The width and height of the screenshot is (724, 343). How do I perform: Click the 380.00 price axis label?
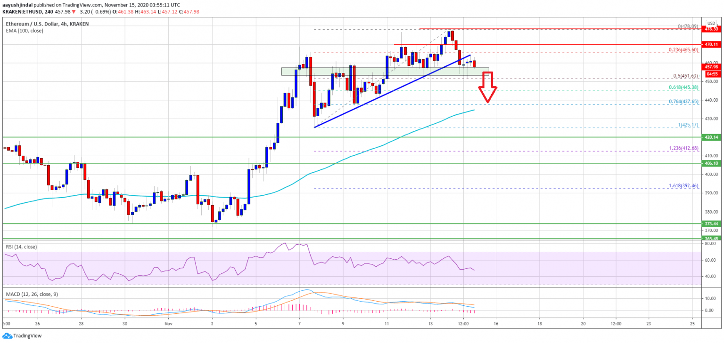pyautogui.click(x=711, y=212)
